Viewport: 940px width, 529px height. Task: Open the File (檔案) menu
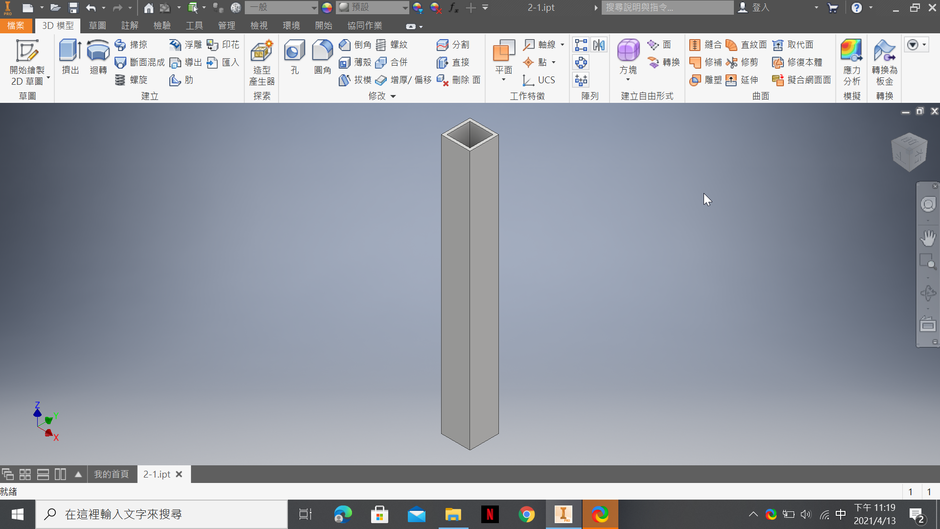[16, 25]
